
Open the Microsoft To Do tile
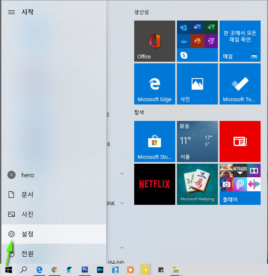tap(240, 84)
